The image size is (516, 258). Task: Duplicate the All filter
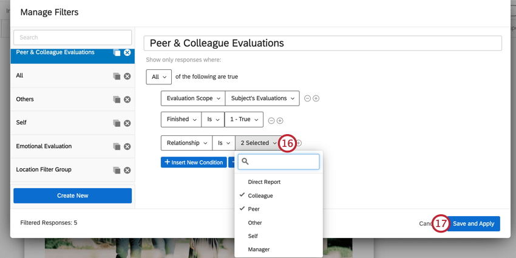coord(117,76)
